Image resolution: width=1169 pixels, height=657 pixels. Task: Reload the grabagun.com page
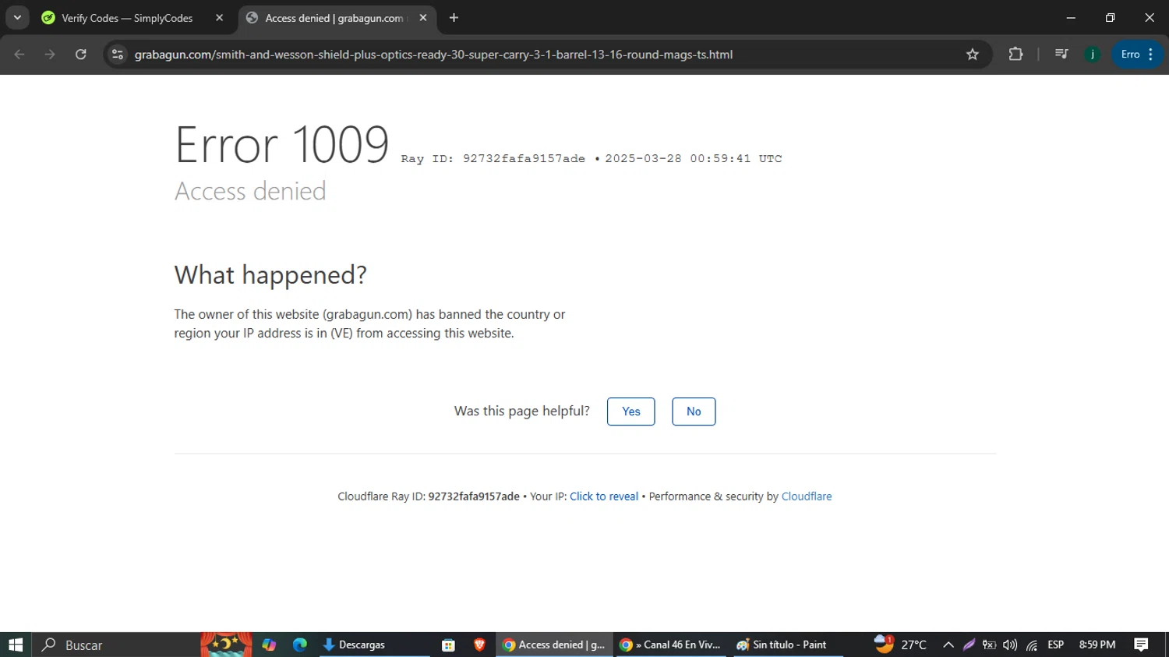81,55
